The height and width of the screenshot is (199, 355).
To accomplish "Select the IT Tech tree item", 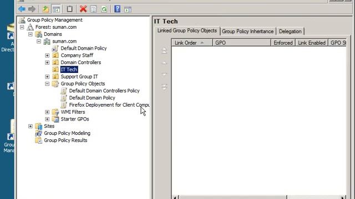I will coord(69,70).
